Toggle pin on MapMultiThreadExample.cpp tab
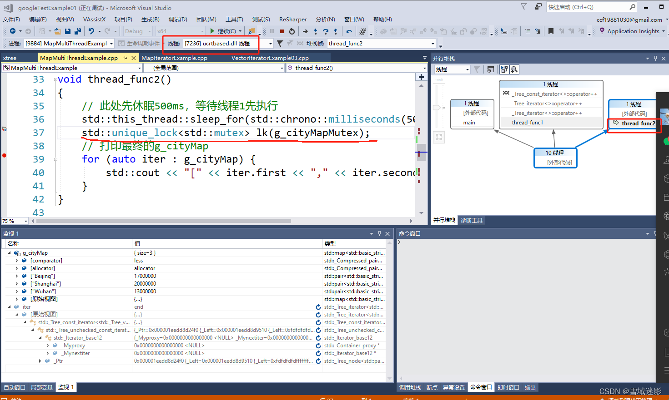 tap(125, 58)
